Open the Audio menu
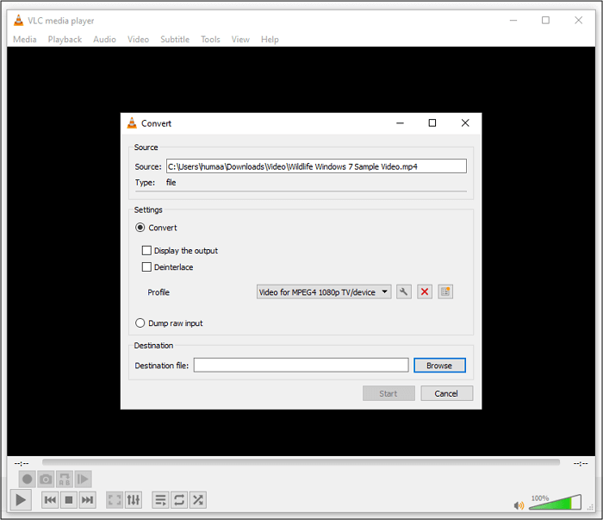 (104, 40)
